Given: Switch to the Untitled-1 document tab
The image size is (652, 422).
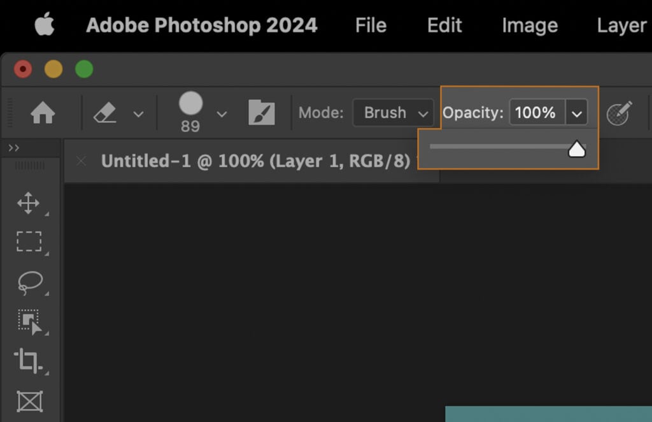Looking at the screenshot, I should click(x=255, y=161).
